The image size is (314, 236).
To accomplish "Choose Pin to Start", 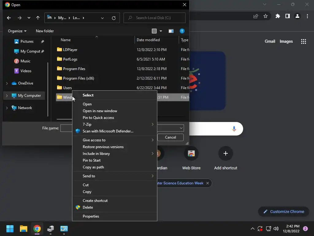I will pos(115,160).
